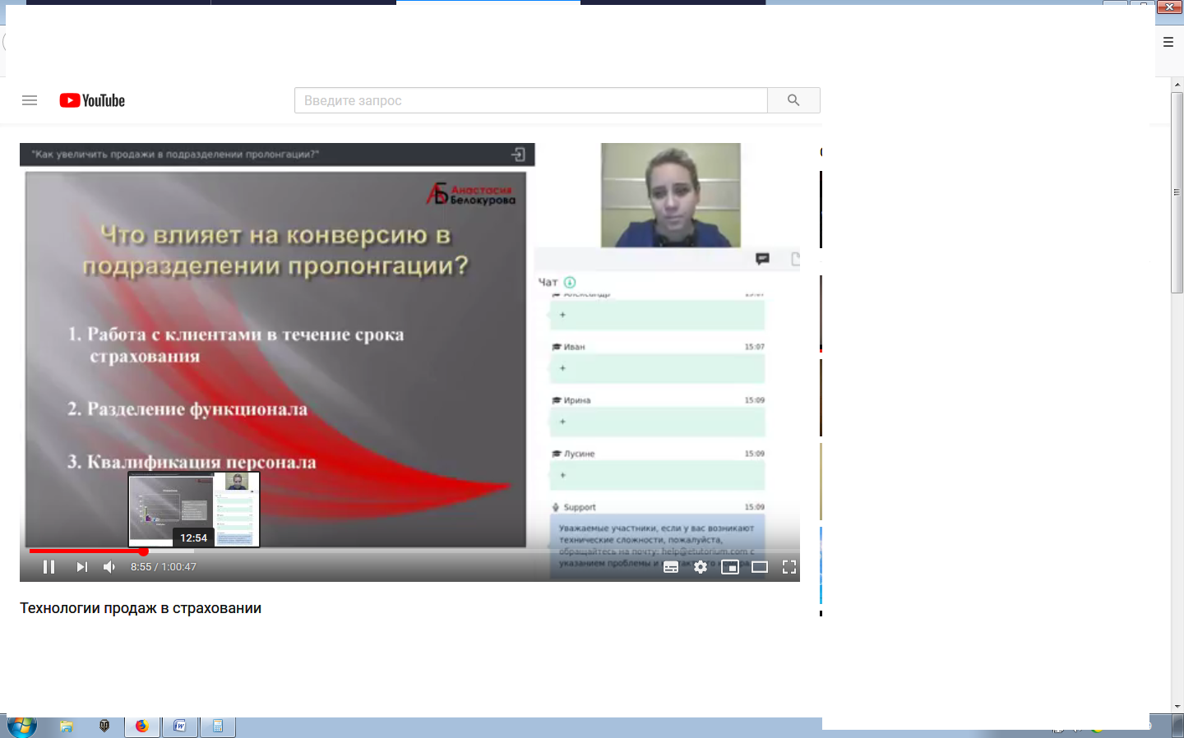1184x738 pixels.
Task: Open the player settings gear
Action: (x=701, y=567)
